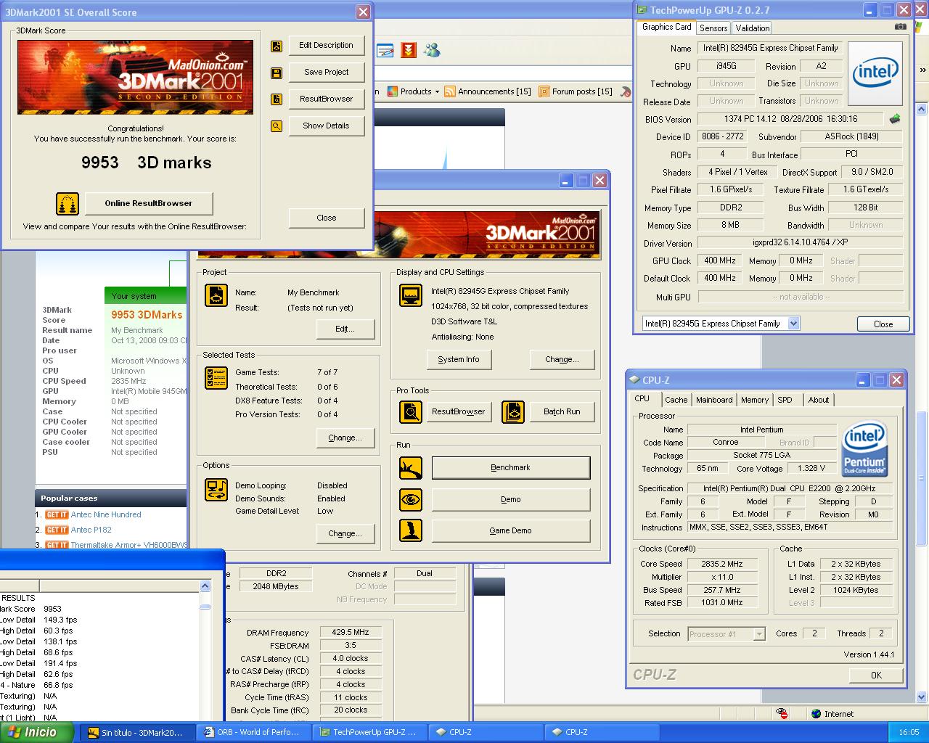929x743 pixels.
Task: Click the Batch Run icon
Action: (x=513, y=411)
